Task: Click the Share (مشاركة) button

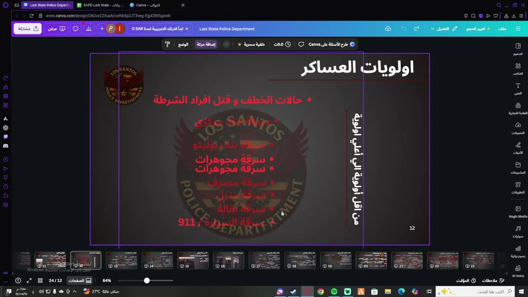Action: click(28, 29)
